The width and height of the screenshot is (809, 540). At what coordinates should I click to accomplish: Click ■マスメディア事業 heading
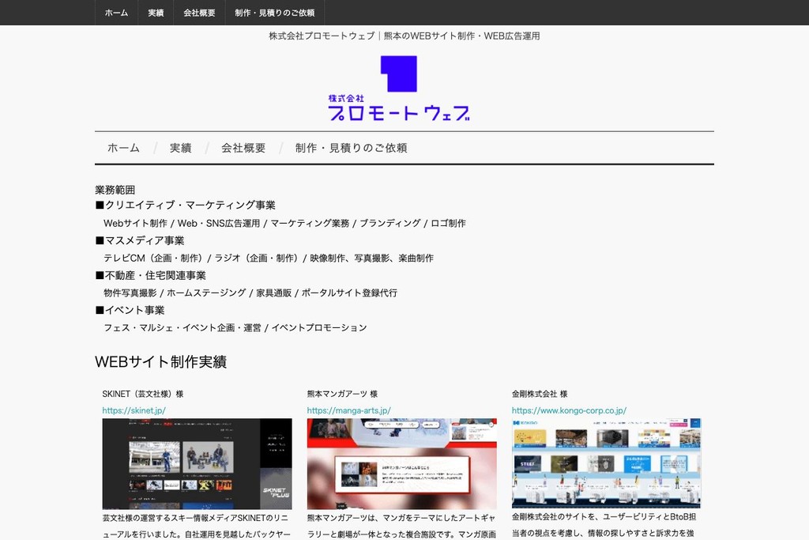[x=140, y=240]
